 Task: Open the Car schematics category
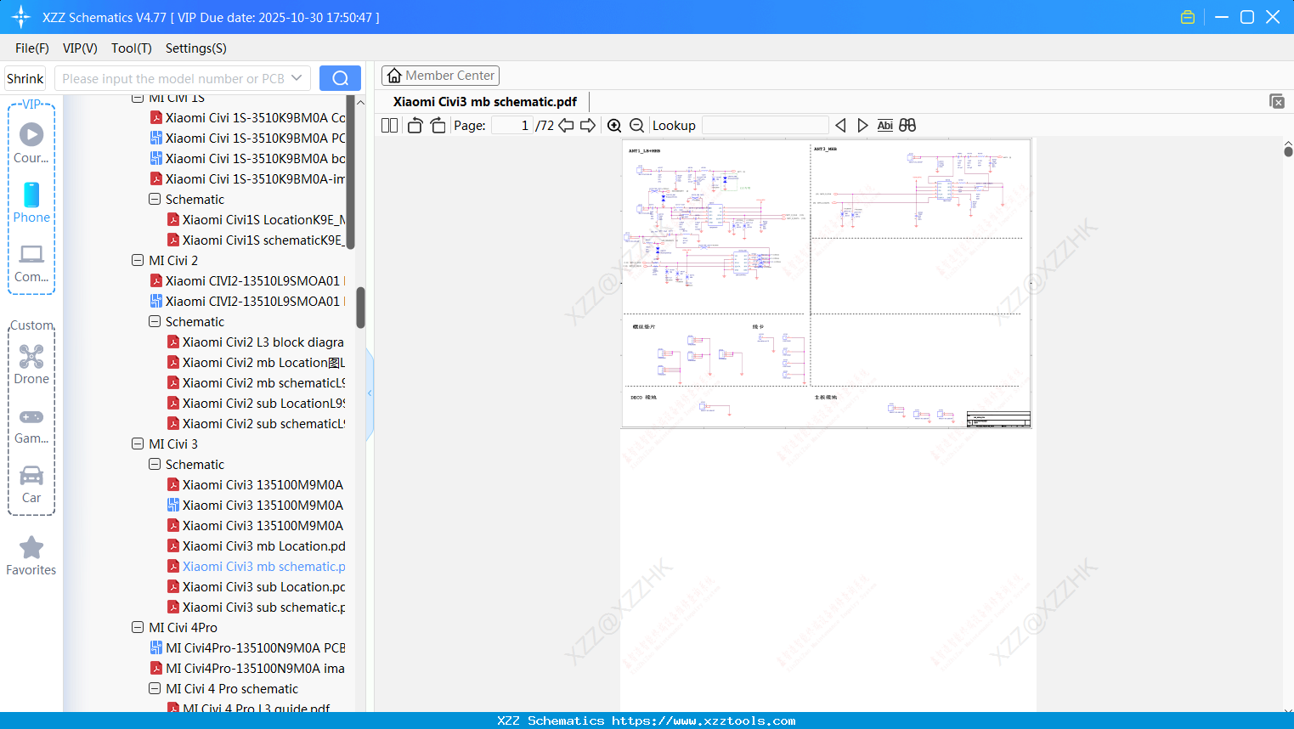pyautogui.click(x=31, y=483)
